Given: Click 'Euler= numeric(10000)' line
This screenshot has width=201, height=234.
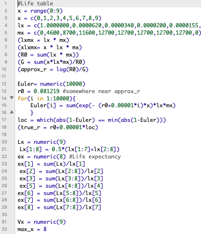Looking at the screenshot, I should [51, 84].
